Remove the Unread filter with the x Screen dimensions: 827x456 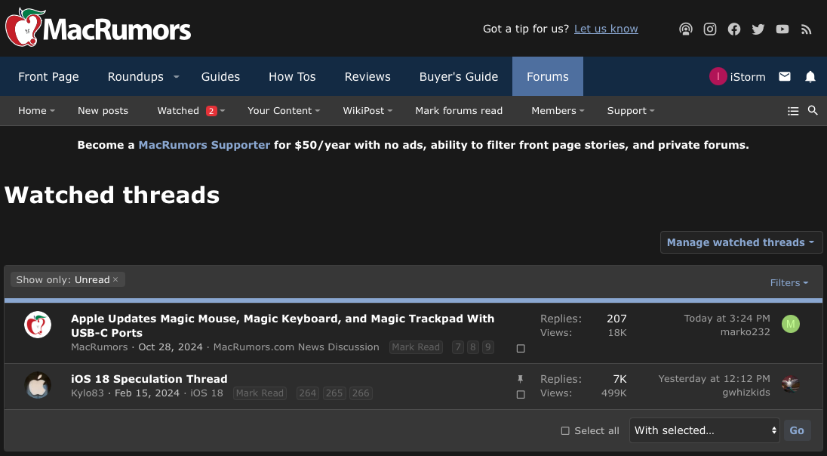click(x=115, y=279)
